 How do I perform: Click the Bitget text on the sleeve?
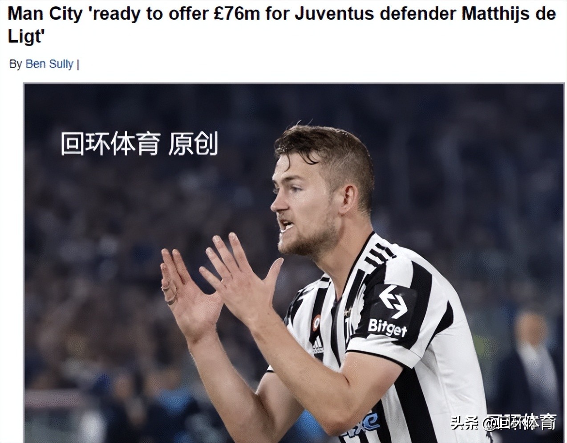(387, 328)
